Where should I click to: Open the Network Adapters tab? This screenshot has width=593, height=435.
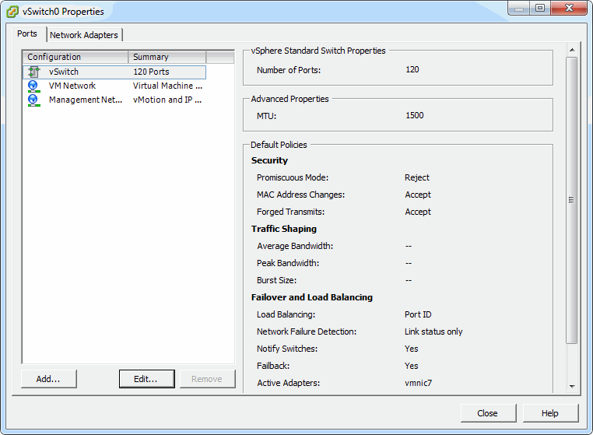(x=84, y=35)
